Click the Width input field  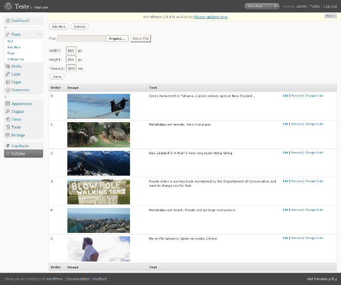[x=71, y=51]
